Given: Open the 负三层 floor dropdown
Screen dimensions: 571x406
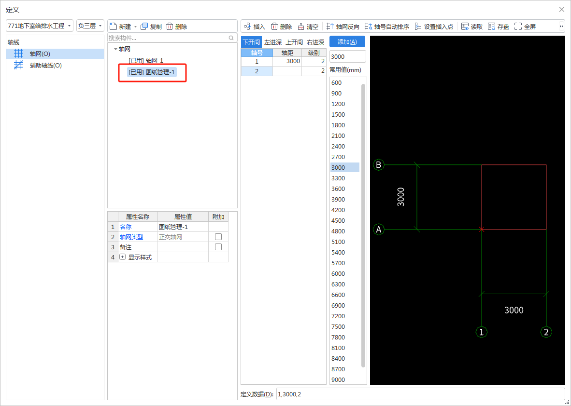Looking at the screenshot, I should (x=90, y=26).
